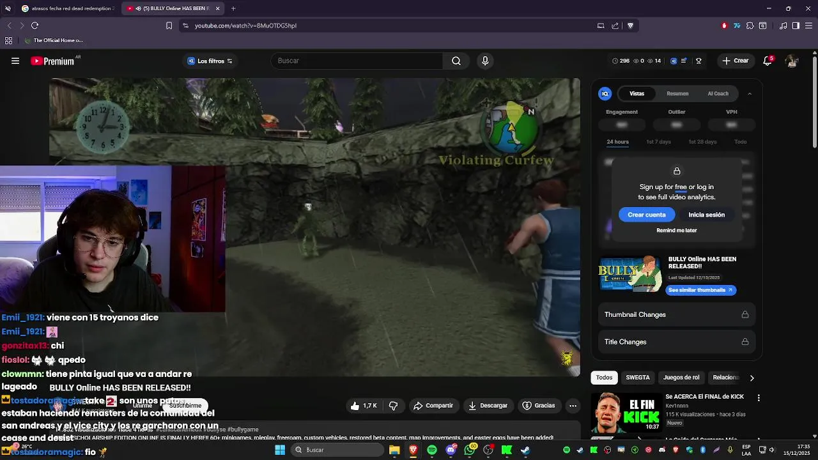This screenshot has height=460, width=818.
Task: Select the SWEGTA filter chip
Action: click(638, 378)
